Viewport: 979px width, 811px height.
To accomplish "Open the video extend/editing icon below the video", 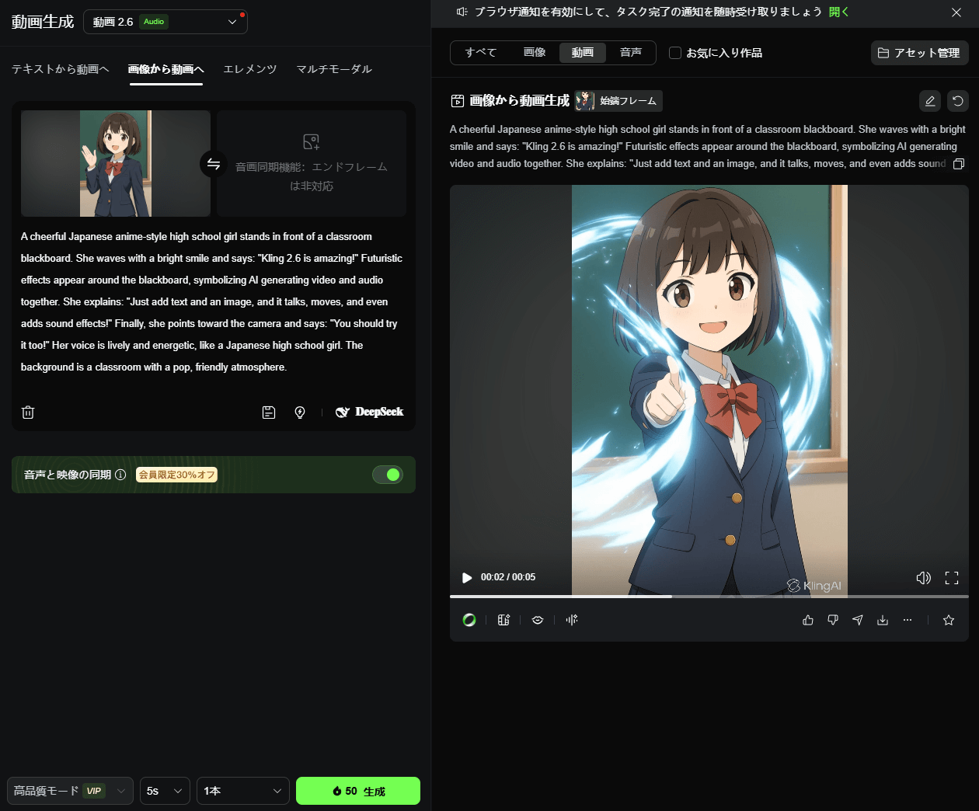I will click(503, 619).
